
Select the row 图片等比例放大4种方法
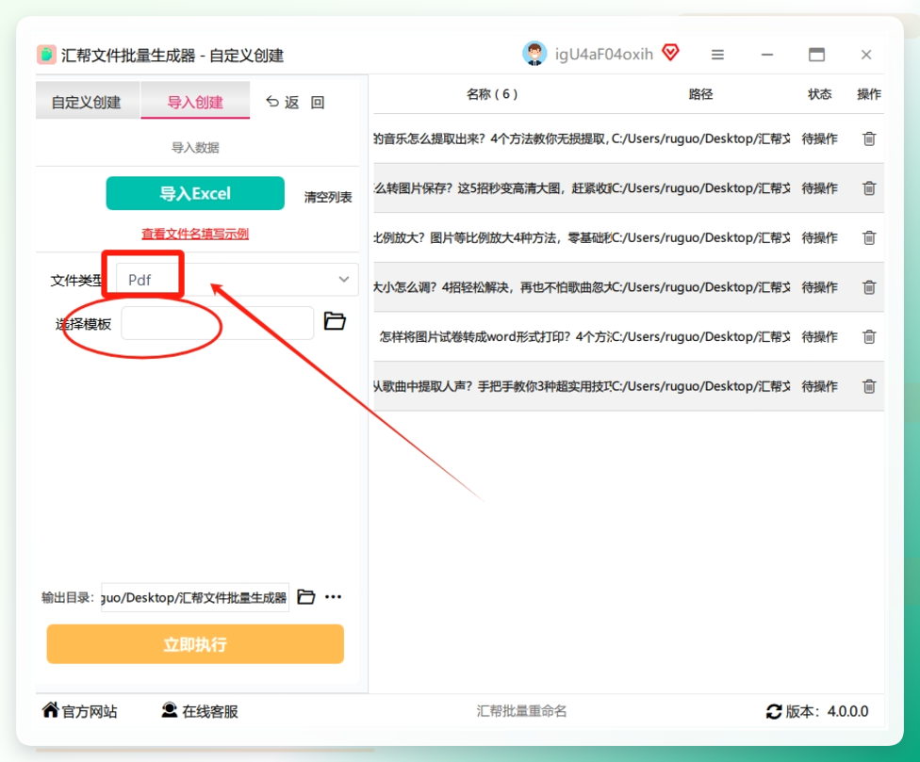tap(629, 238)
